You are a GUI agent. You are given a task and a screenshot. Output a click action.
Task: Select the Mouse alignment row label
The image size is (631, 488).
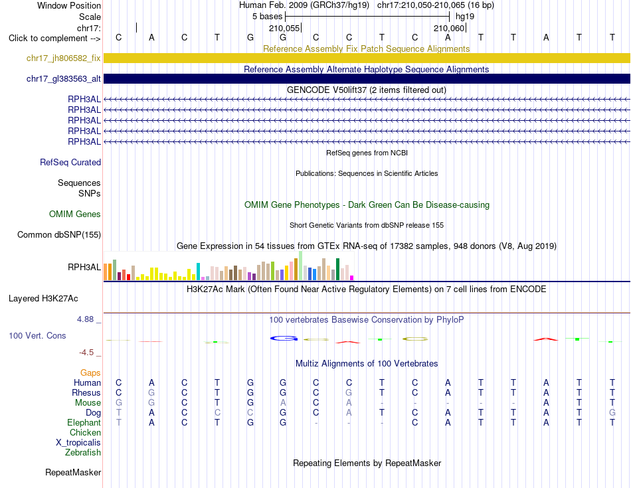point(88,403)
